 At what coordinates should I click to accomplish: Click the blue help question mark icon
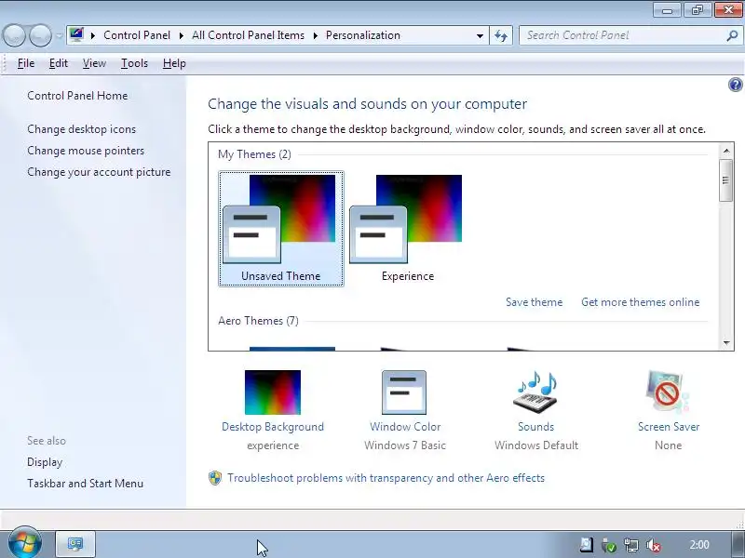click(x=735, y=85)
